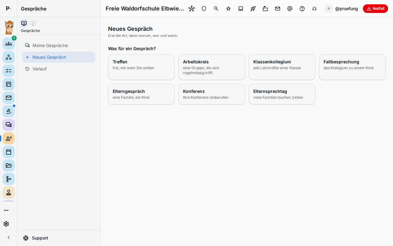Click the red Notfall button
393x246 pixels.
coord(375,9)
